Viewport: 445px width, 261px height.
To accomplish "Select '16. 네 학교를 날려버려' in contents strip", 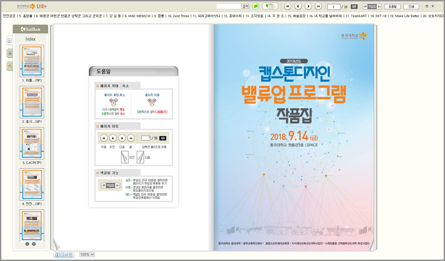I will point(326,16).
